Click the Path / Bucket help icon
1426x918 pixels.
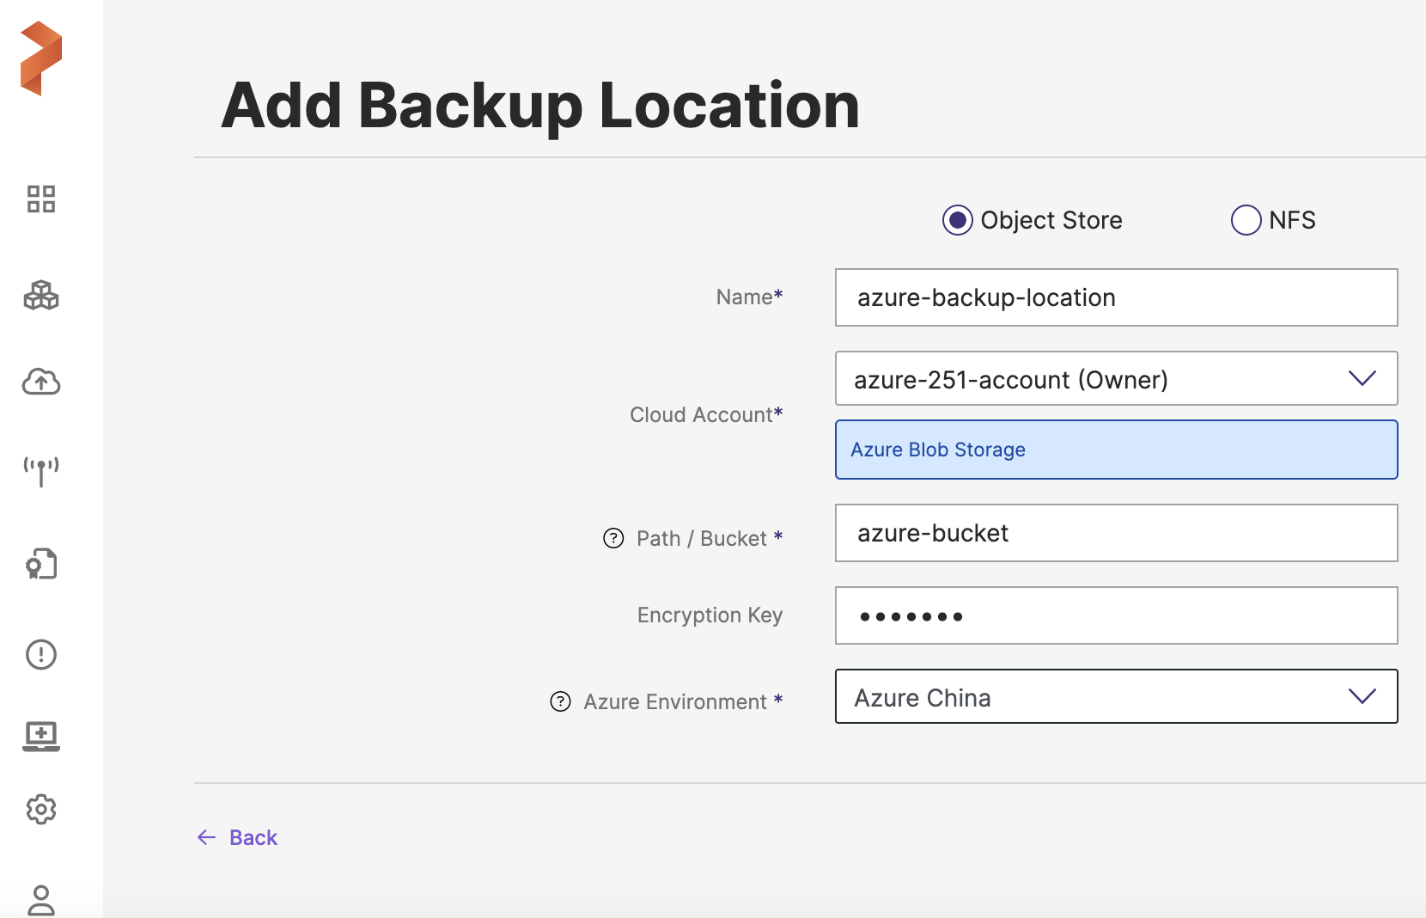pyautogui.click(x=613, y=538)
